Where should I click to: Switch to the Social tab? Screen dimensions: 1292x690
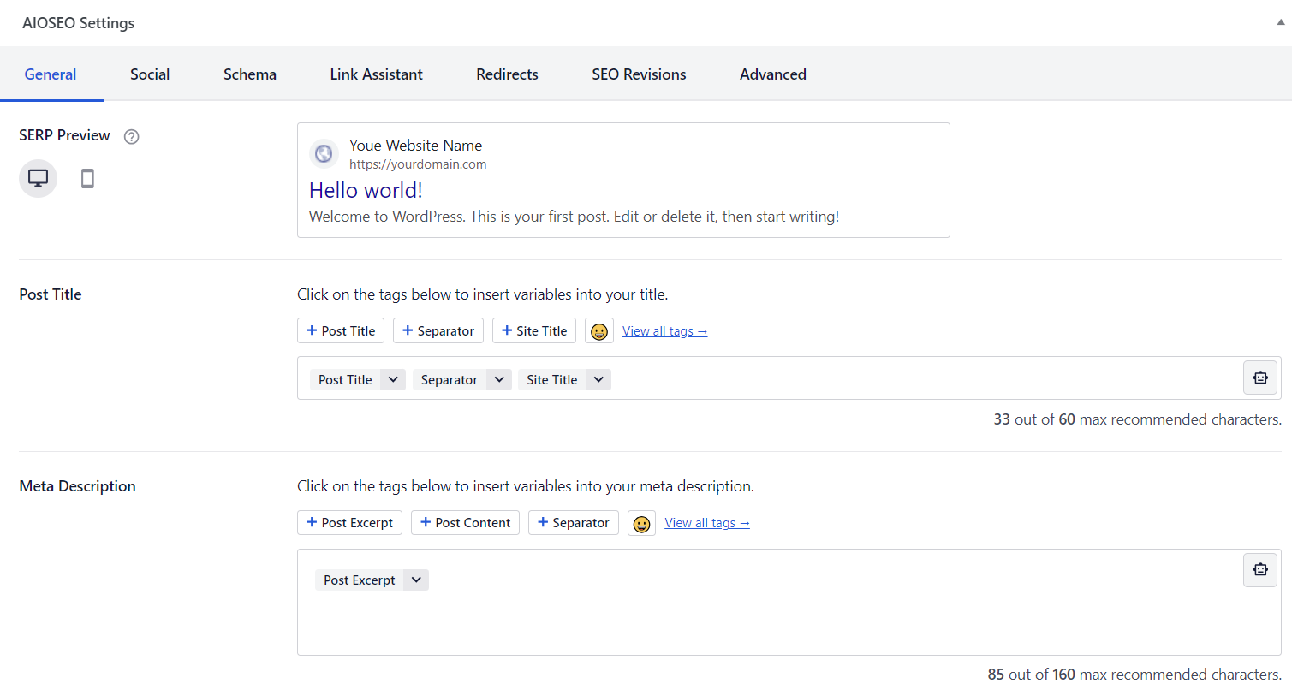[149, 74]
